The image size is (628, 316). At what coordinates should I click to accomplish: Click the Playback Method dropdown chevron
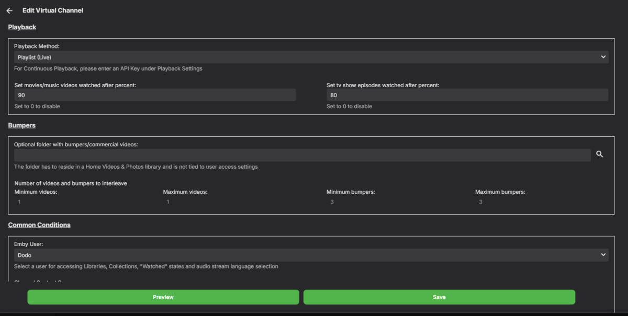pyautogui.click(x=603, y=57)
